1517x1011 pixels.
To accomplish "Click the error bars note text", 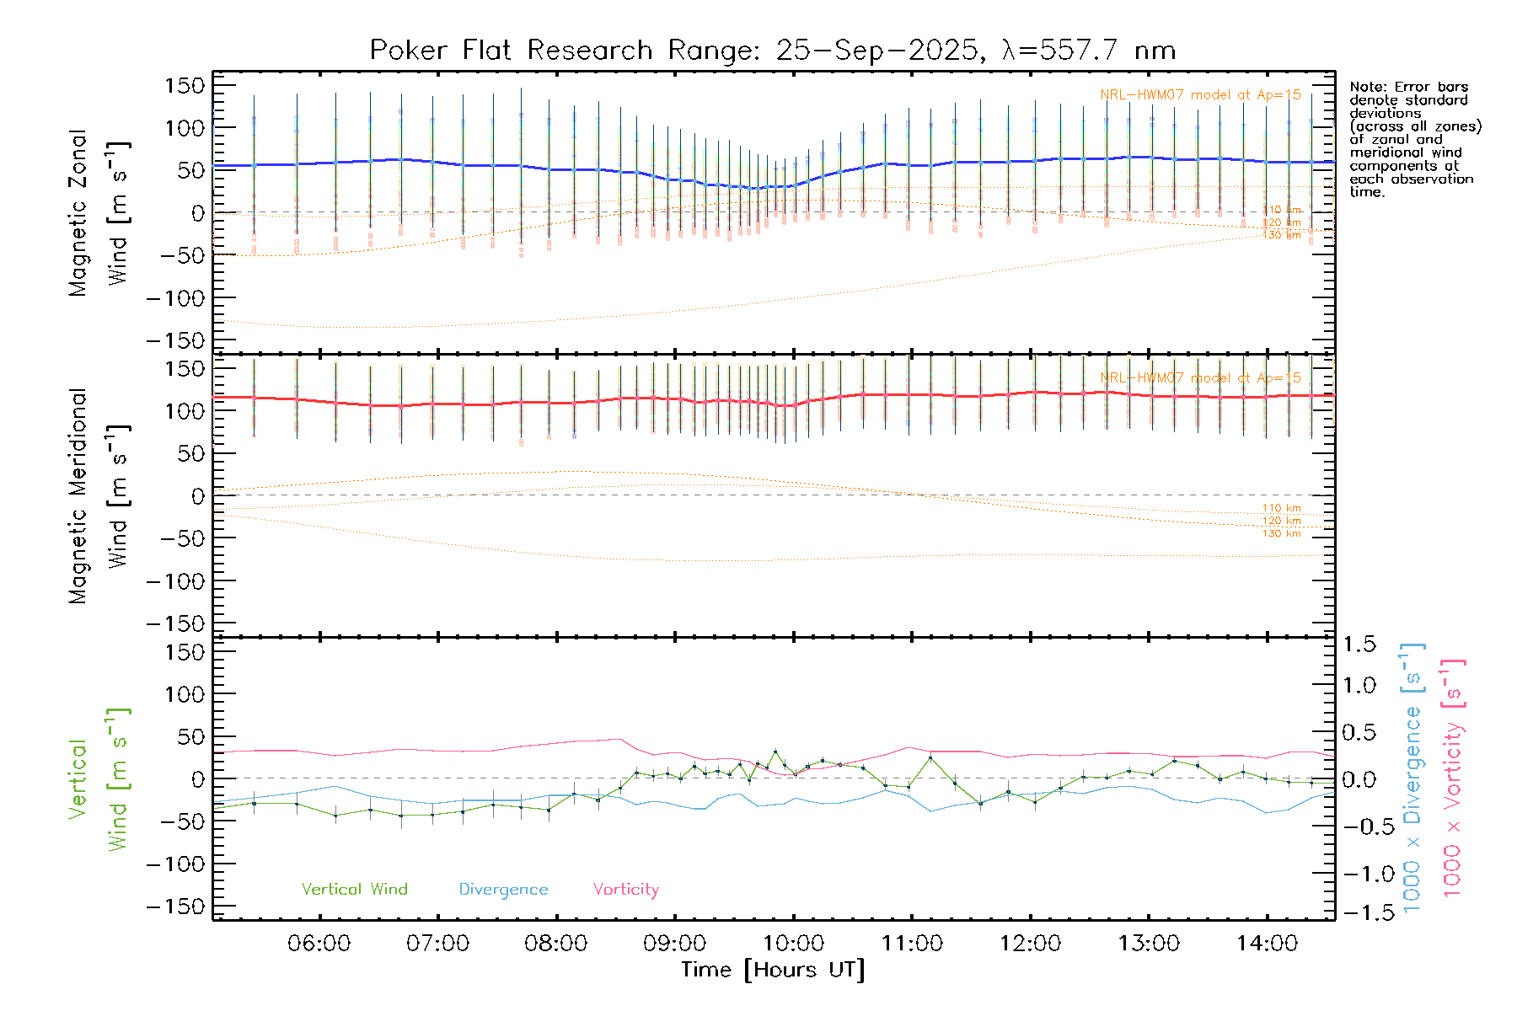I will click(x=1414, y=139).
